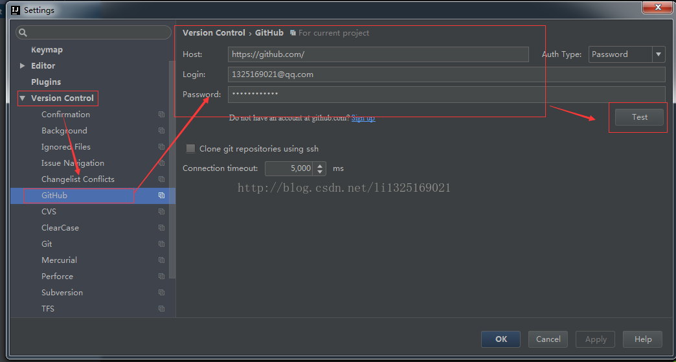The width and height of the screenshot is (676, 362).
Task: Open the Ignored Files settings page
Action: pos(66,147)
